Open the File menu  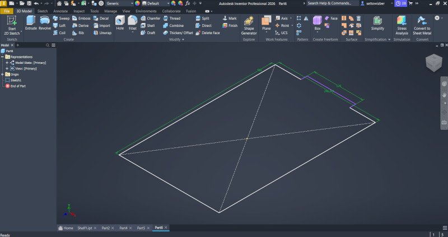[x=7, y=11]
